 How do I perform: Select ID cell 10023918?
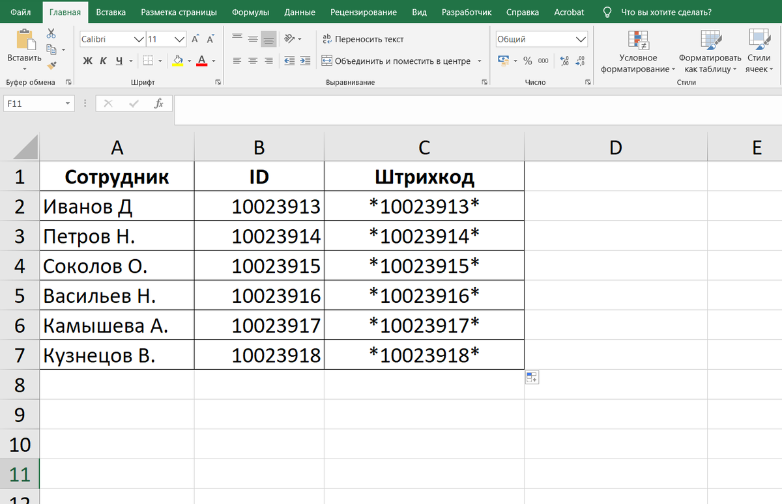click(259, 355)
